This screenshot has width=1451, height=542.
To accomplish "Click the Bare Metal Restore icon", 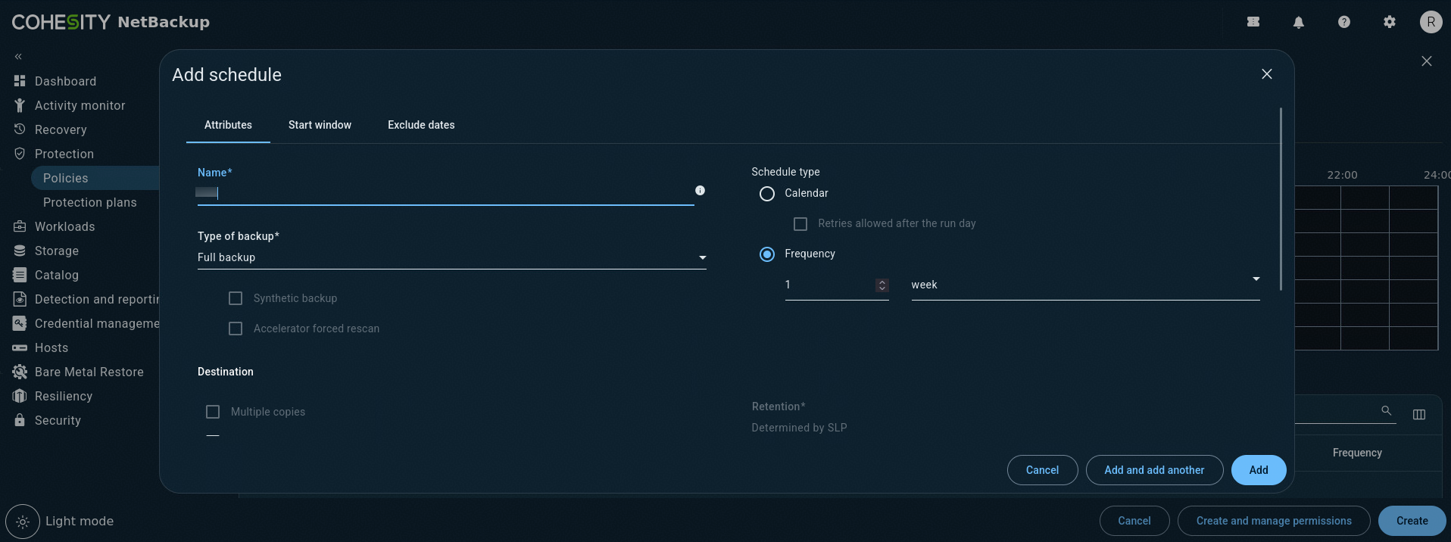I will 20,372.
